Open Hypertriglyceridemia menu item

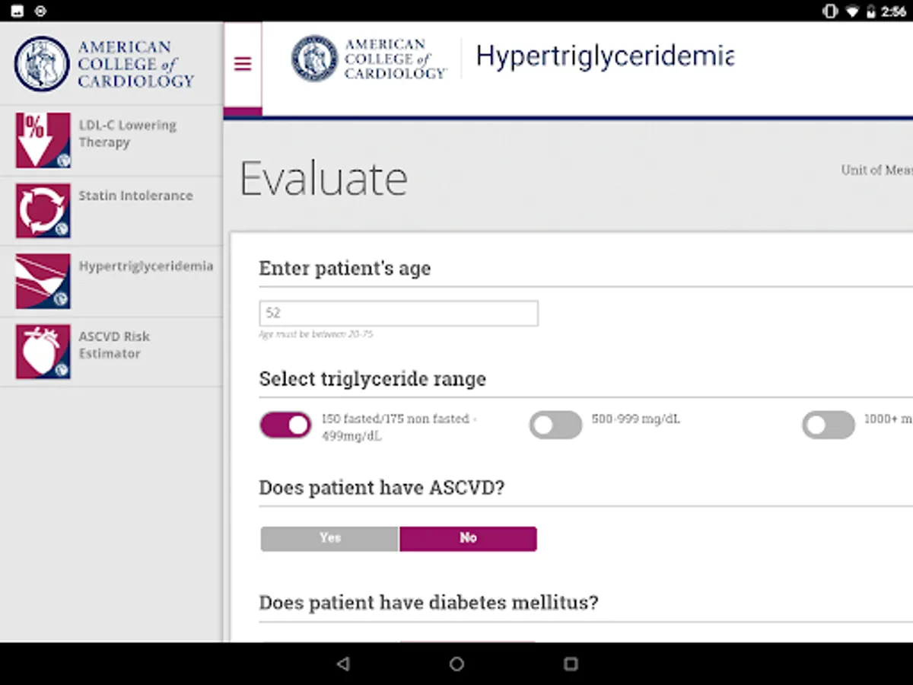pyautogui.click(x=111, y=282)
